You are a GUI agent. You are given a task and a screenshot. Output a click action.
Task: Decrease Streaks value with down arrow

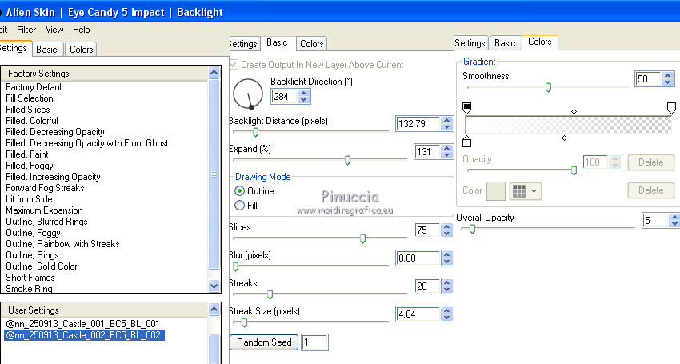pyautogui.click(x=446, y=290)
